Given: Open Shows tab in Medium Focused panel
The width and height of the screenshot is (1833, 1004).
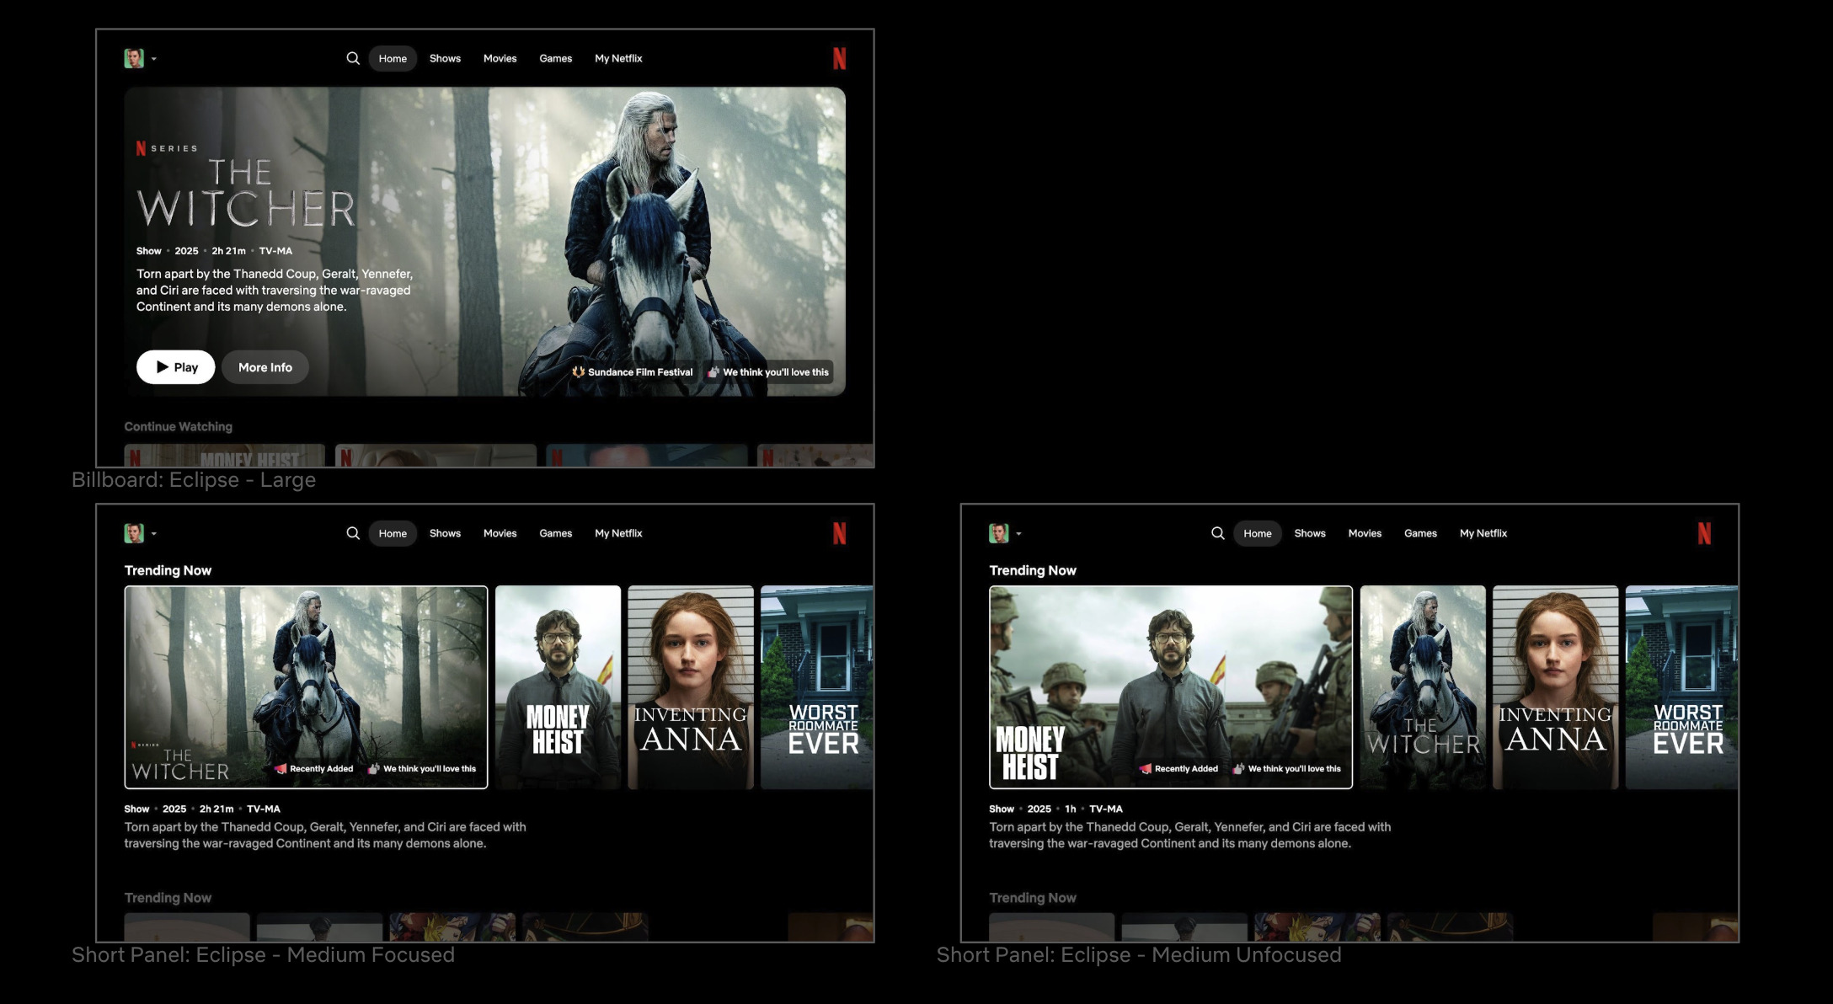Looking at the screenshot, I should click(445, 533).
